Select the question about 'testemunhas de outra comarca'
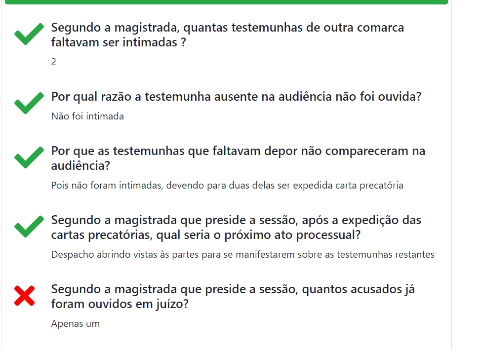Image resolution: width=482 pixels, height=350 pixels. (x=227, y=35)
